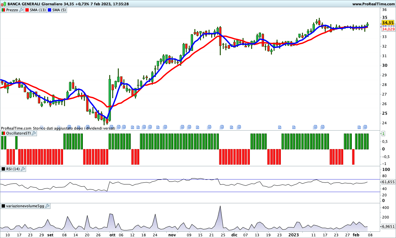Open the single news document icon above 2023
The image size is (396, 238).
[x=293, y=127]
